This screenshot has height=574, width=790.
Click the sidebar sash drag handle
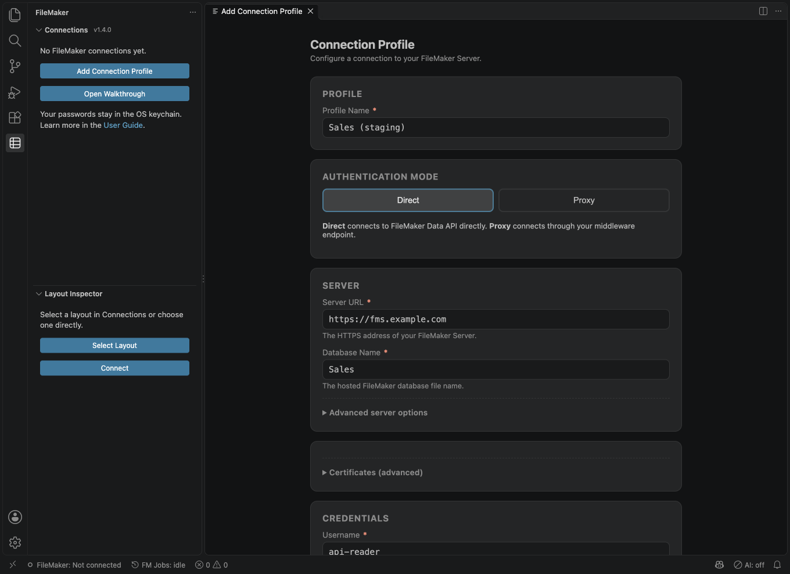coord(203,279)
